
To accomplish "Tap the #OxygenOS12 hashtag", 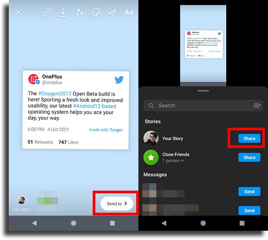I will pyautogui.click(x=54, y=94).
